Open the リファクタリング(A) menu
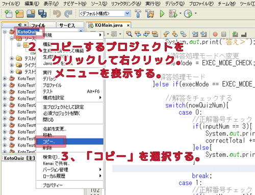This screenshot has width=255, height=195. pyautogui.click(x=126, y=4)
